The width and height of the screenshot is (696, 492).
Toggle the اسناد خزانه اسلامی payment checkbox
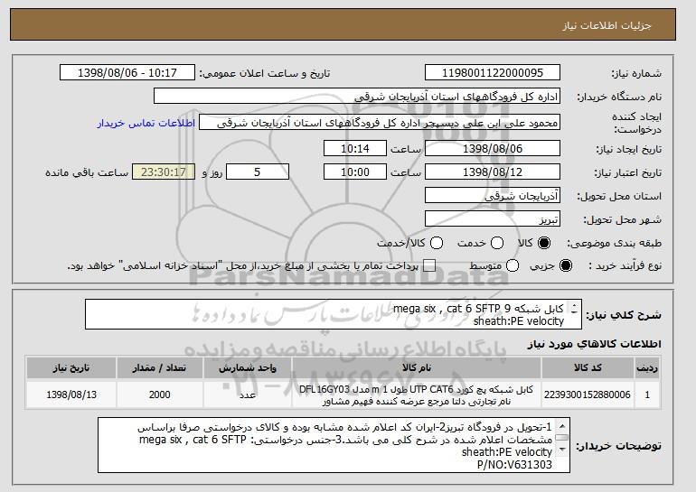pos(428,265)
